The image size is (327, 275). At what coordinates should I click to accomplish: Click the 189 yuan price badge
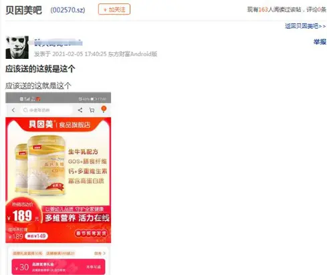coord(23,212)
